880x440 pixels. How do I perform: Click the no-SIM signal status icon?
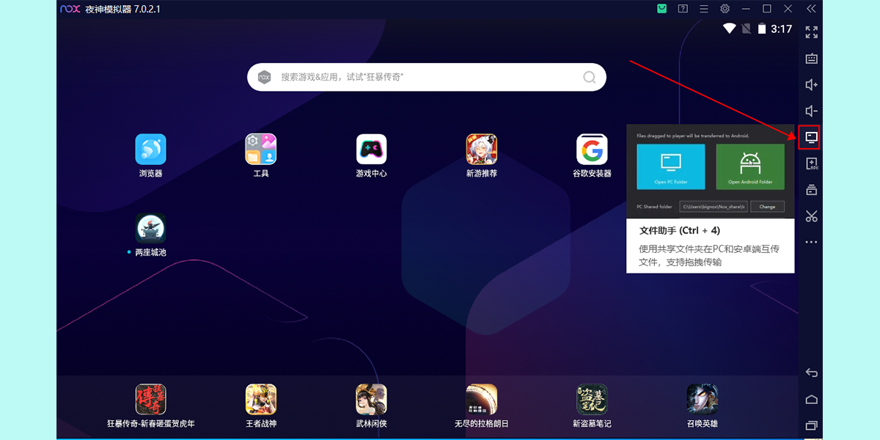coord(746,29)
